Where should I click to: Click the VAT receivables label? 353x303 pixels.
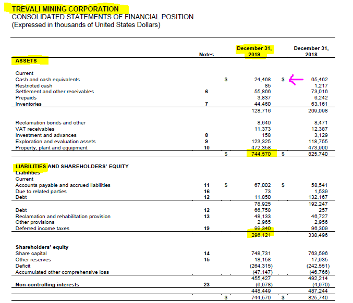click(x=35, y=129)
